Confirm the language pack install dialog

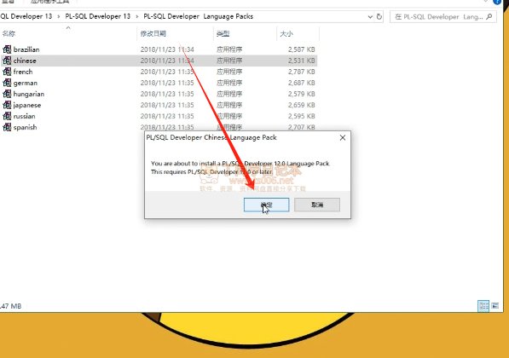[267, 205]
